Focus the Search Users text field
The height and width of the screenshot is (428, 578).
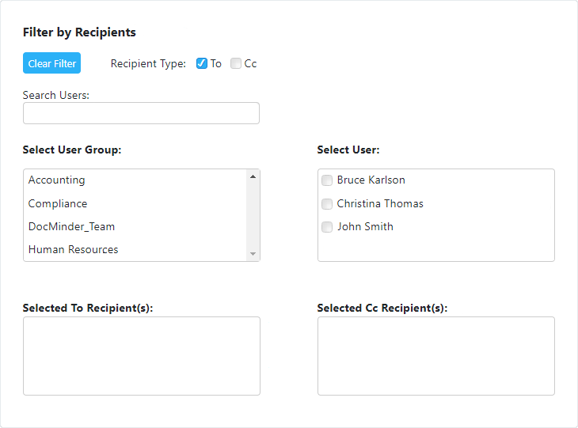(x=141, y=113)
